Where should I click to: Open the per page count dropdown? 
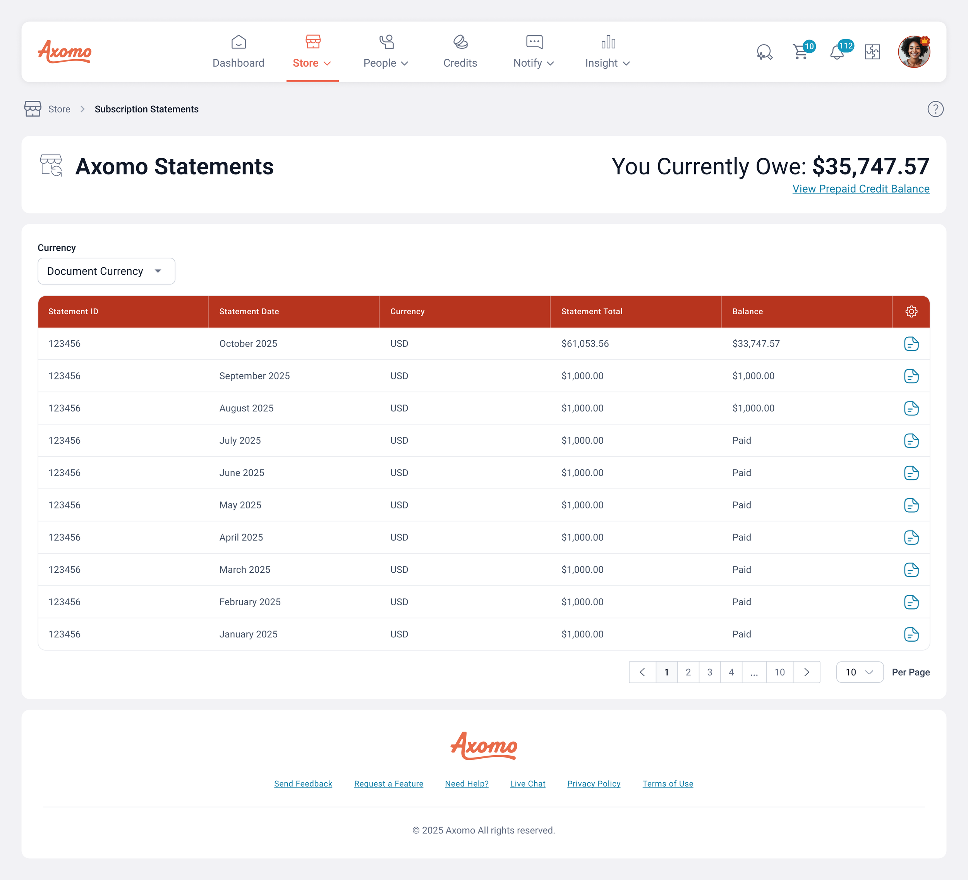point(859,672)
